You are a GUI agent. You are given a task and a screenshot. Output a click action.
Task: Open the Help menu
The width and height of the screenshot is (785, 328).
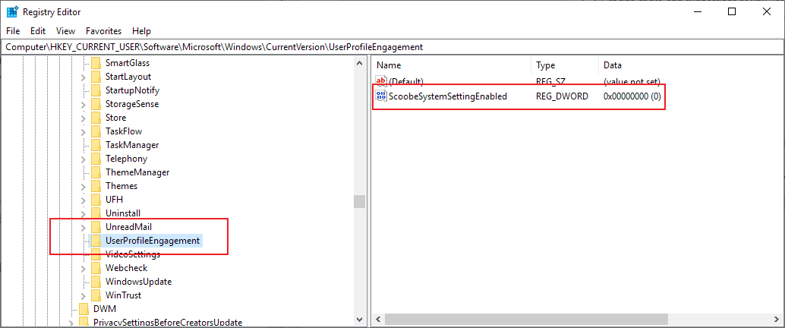pyautogui.click(x=141, y=31)
